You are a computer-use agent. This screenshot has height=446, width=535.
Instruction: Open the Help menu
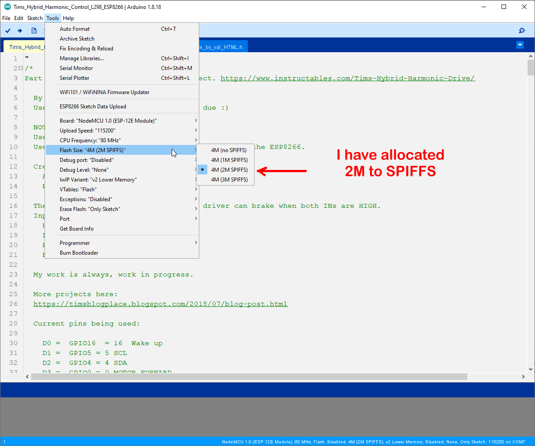pos(68,18)
